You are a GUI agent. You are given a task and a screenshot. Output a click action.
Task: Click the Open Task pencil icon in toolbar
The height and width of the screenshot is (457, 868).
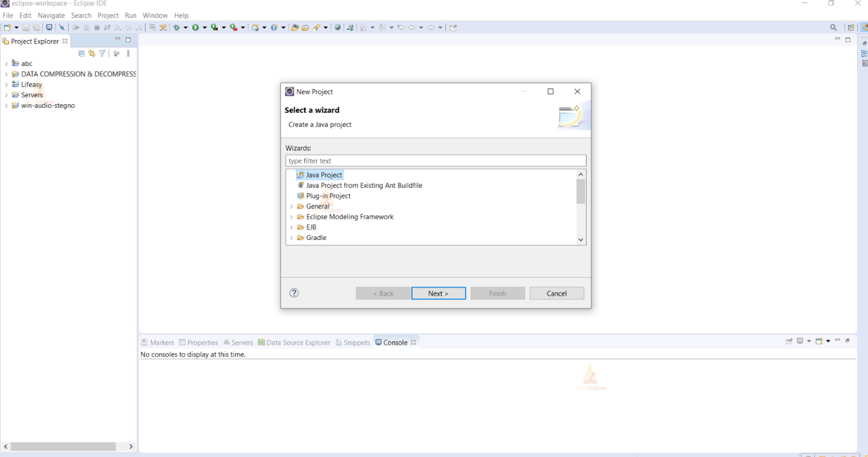[x=317, y=27]
